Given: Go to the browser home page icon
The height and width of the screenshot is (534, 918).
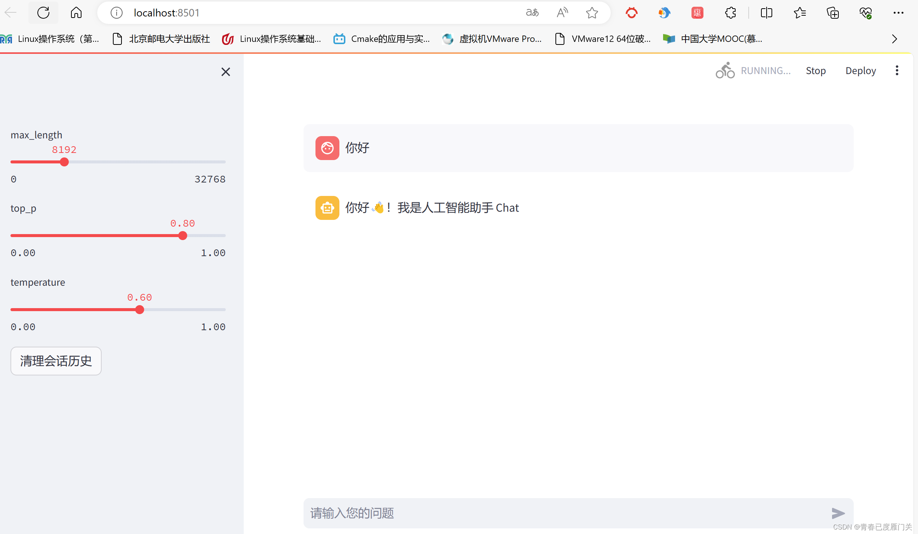Looking at the screenshot, I should [76, 13].
